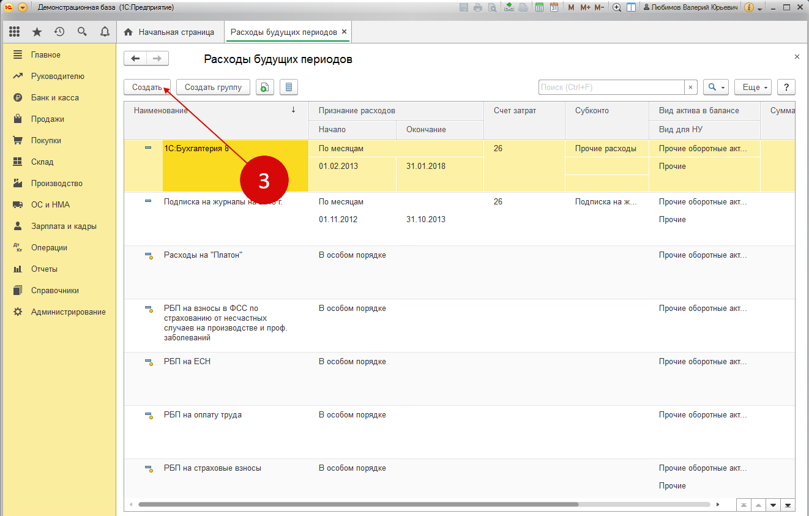Open dropdown arrow next to info icon
Image resolution: width=809 pixels, height=516 pixels.
pyautogui.click(x=760, y=9)
